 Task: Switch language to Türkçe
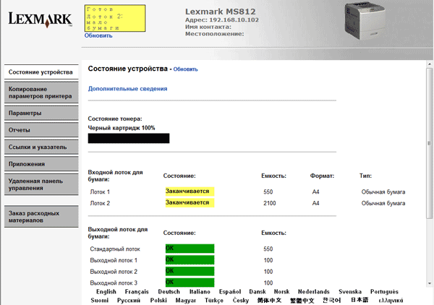tap(214, 300)
